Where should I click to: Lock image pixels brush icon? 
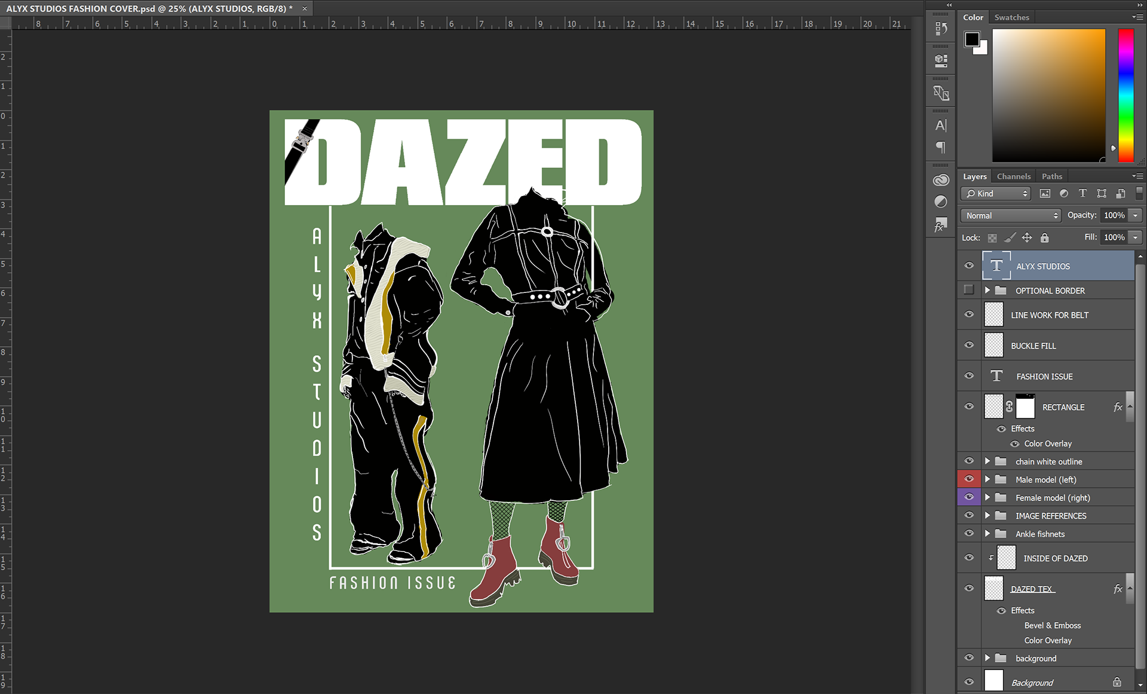click(1010, 238)
